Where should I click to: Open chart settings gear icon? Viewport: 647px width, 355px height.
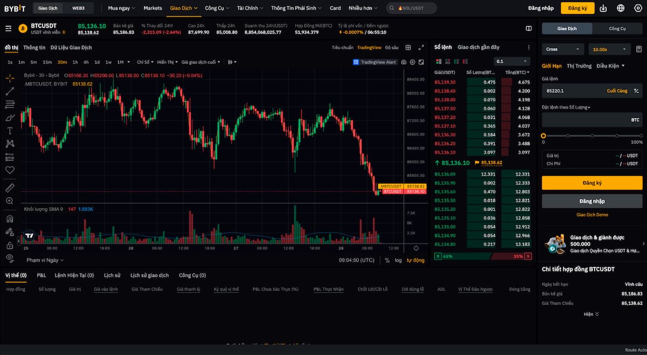(416, 248)
